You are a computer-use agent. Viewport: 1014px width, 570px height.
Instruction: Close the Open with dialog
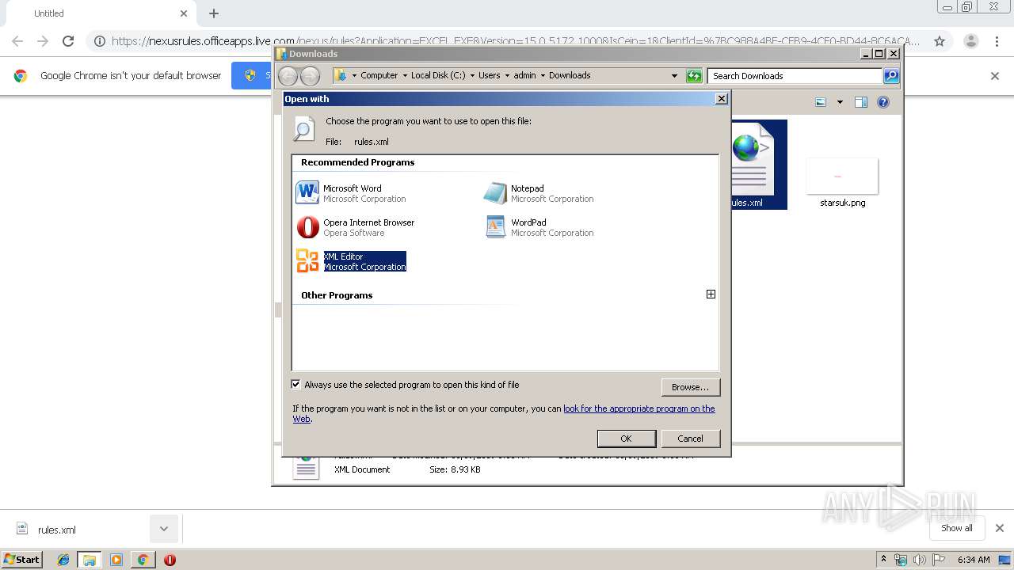pos(721,99)
